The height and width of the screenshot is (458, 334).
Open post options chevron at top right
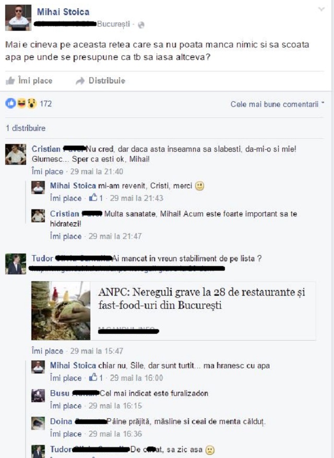pyautogui.click(x=321, y=9)
